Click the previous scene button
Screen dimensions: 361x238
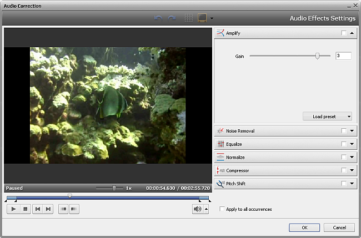[x=63, y=209]
